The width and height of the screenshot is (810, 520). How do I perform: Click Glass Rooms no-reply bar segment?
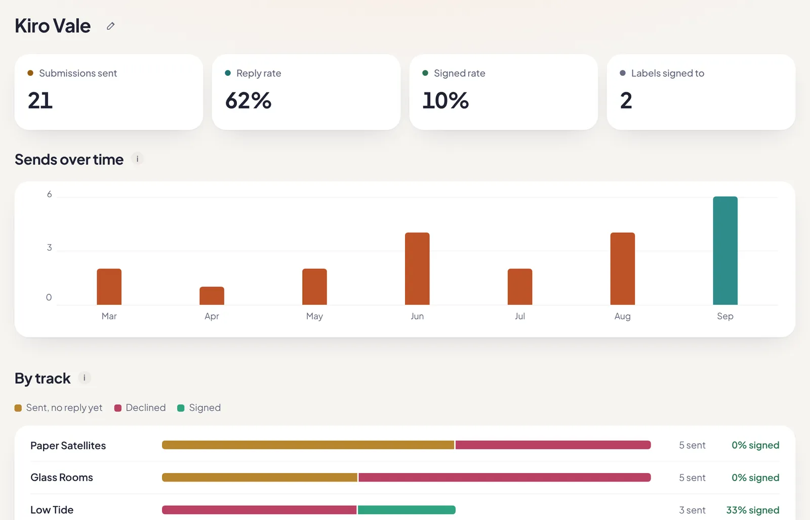coord(260,478)
